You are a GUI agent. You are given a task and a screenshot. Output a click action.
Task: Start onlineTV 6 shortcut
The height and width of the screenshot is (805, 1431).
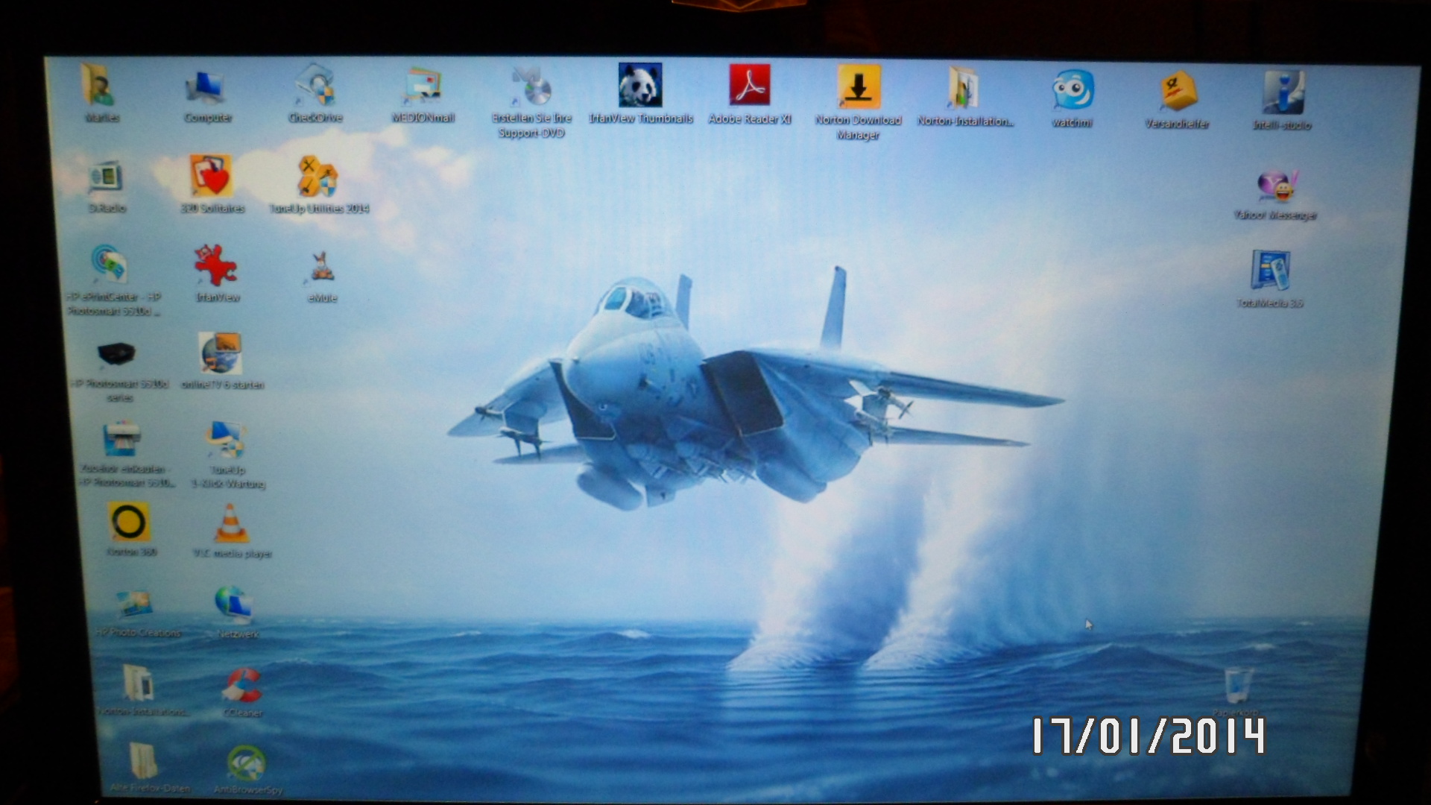click(221, 361)
